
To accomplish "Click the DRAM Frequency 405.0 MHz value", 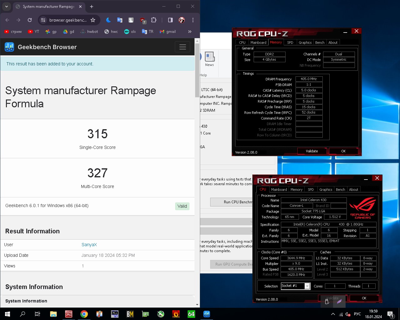I will pos(309,79).
